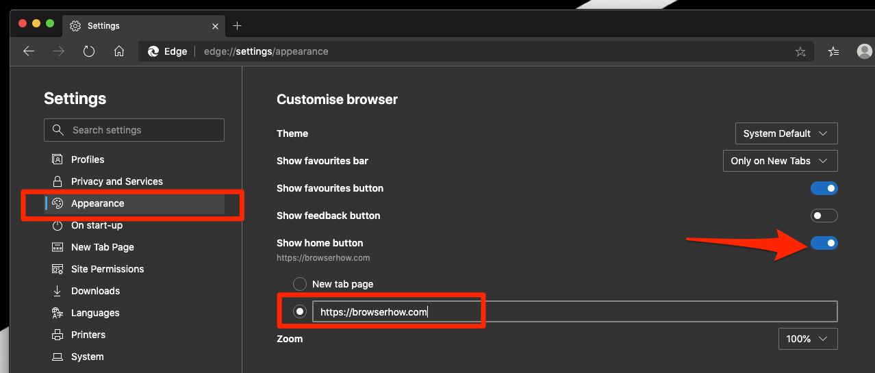Click the magnifier icon in Search settings
This screenshot has height=373, width=875.
[58, 130]
